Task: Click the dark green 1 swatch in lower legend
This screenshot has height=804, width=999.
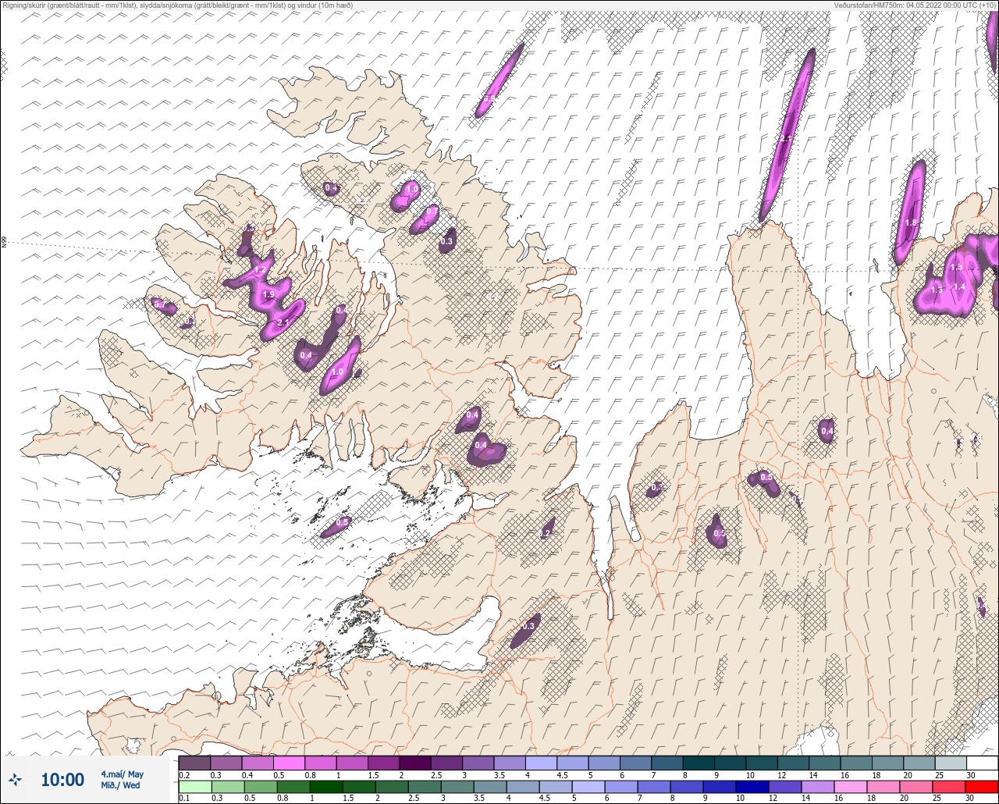Action: [x=325, y=787]
